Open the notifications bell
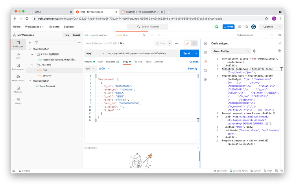Screen dimensions: 295x187 pos(247,27)
